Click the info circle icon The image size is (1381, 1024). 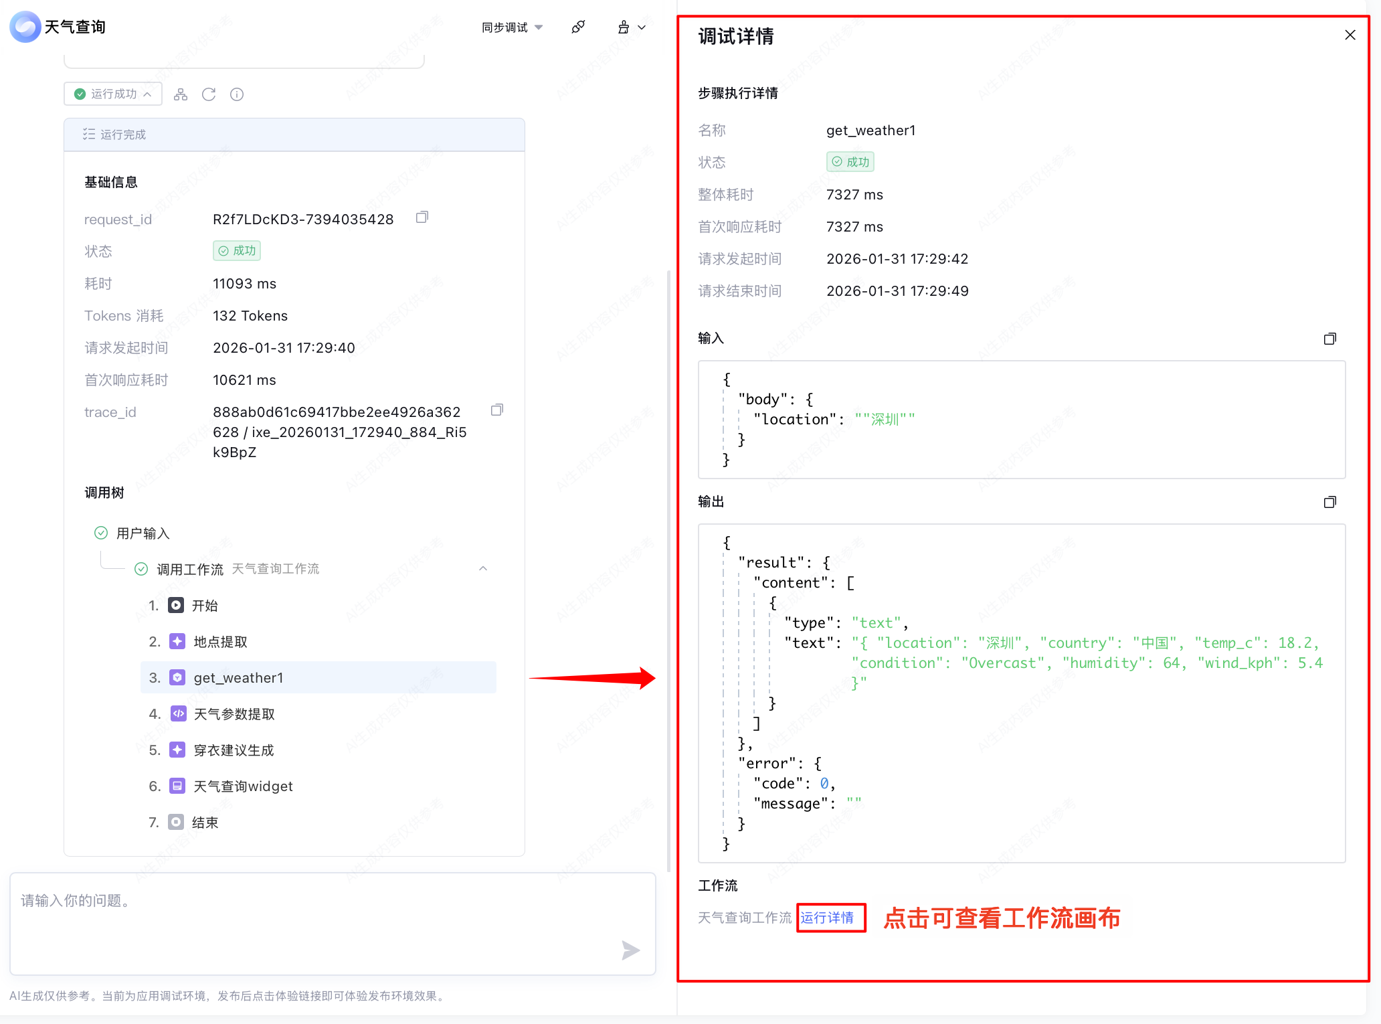pos(237,94)
